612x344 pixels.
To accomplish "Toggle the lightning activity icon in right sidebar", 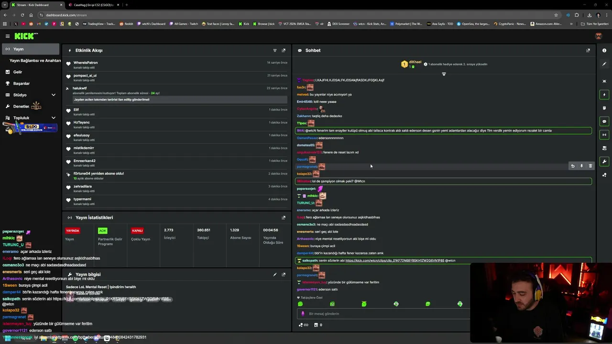I will (604, 95).
